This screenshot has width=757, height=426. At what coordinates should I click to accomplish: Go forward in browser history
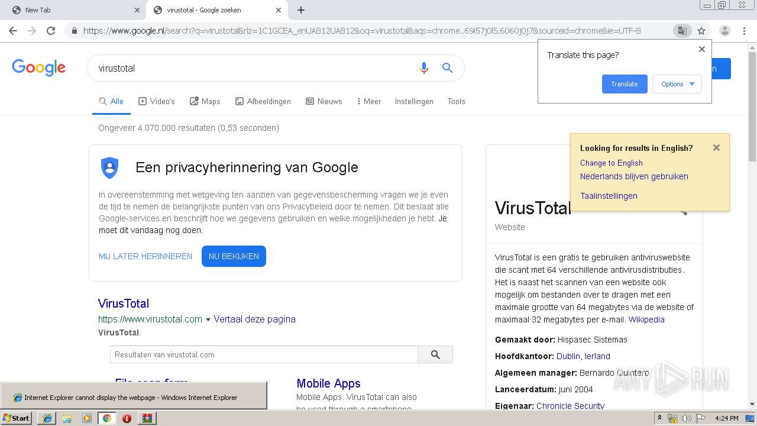click(x=32, y=31)
